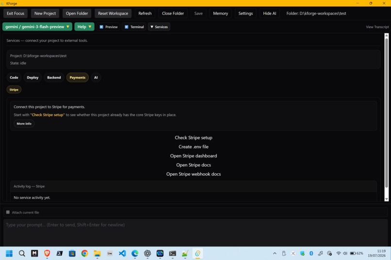Open the Live app taskbar icon
Image resolution: width=391 pixels, height=260 pixels.
(110, 253)
